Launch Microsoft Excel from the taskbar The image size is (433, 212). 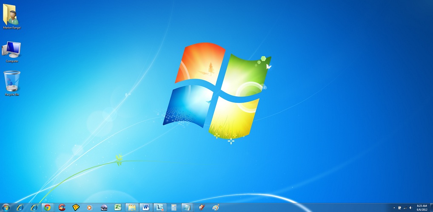tap(118, 207)
